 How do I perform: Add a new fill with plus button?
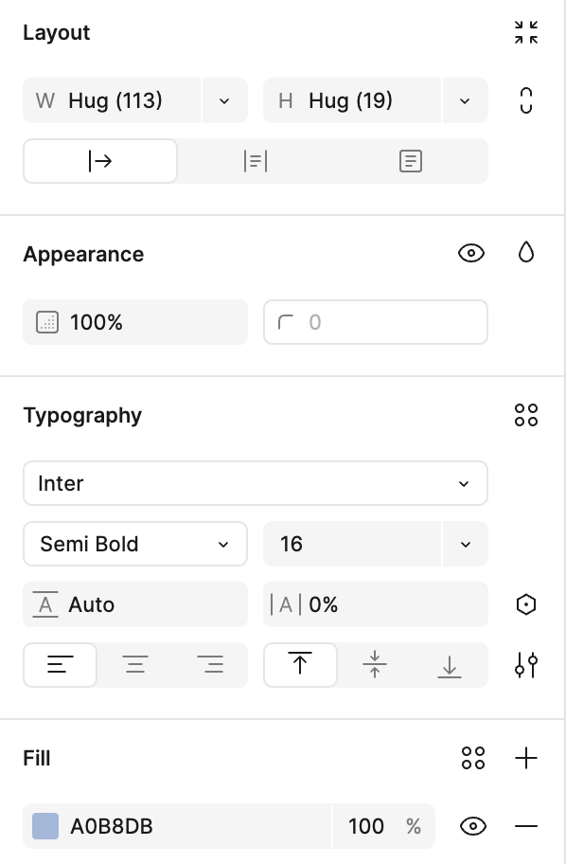click(x=526, y=758)
